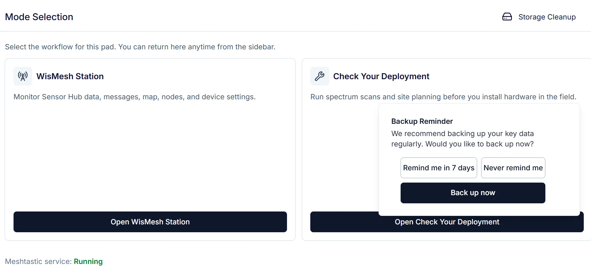Image resolution: width=591 pixels, height=269 pixels.
Task: Click the Check Your Deployment wrench icon
Action: 319,76
